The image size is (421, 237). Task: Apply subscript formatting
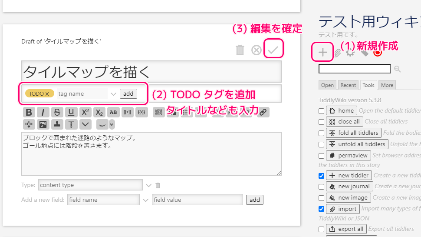[x=99, y=112]
